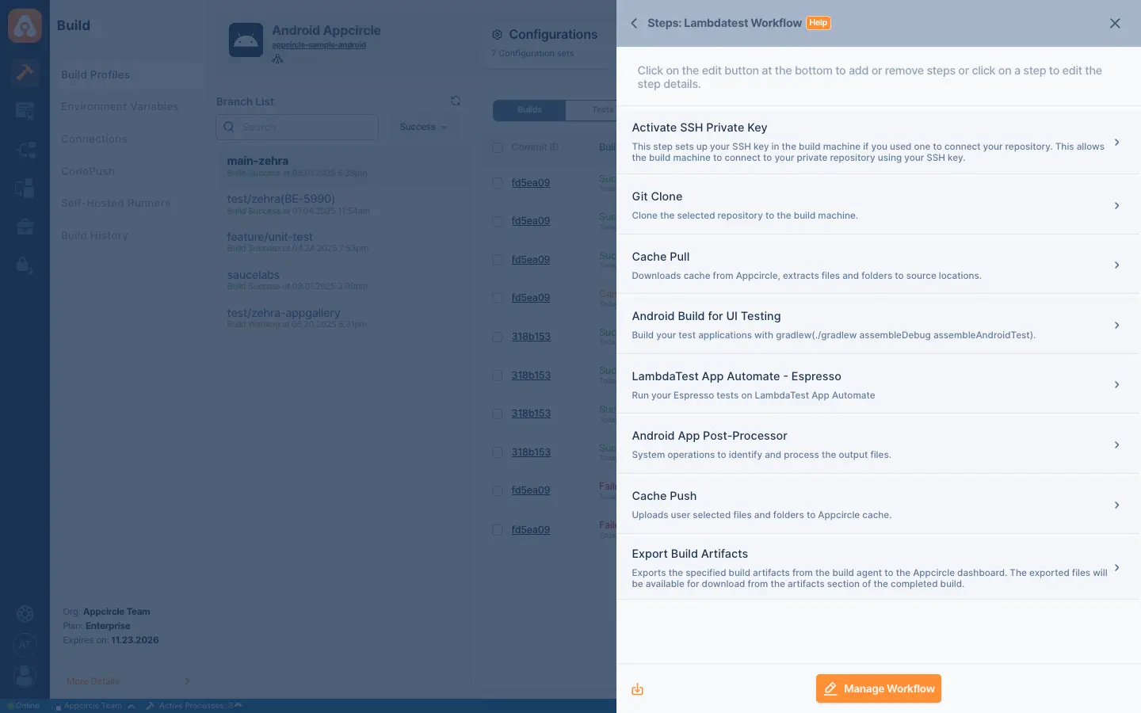
Task: Click the Online status indicator
Action: pos(23,706)
